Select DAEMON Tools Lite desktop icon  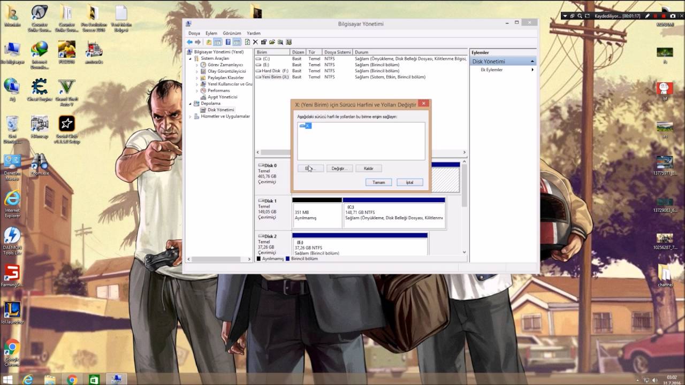12,241
